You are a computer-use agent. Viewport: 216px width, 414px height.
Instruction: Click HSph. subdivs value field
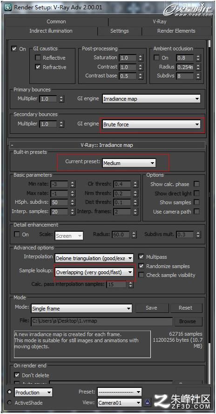(59, 202)
